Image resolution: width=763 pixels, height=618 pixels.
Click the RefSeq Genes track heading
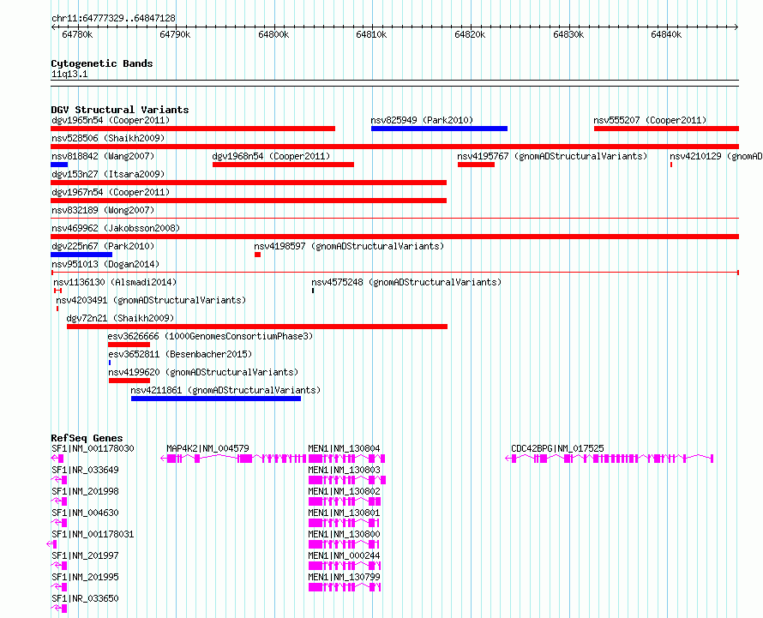[x=87, y=437]
